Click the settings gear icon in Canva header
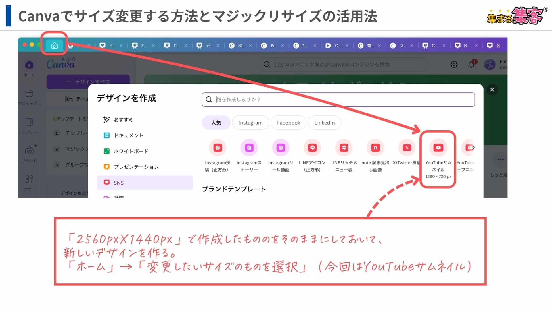 coord(454,65)
